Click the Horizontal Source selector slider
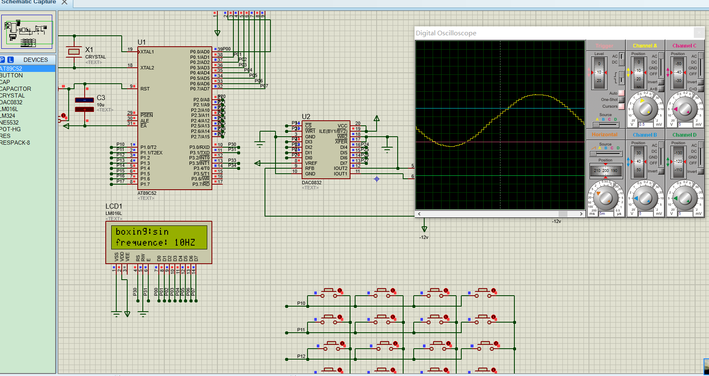 [x=605, y=154]
